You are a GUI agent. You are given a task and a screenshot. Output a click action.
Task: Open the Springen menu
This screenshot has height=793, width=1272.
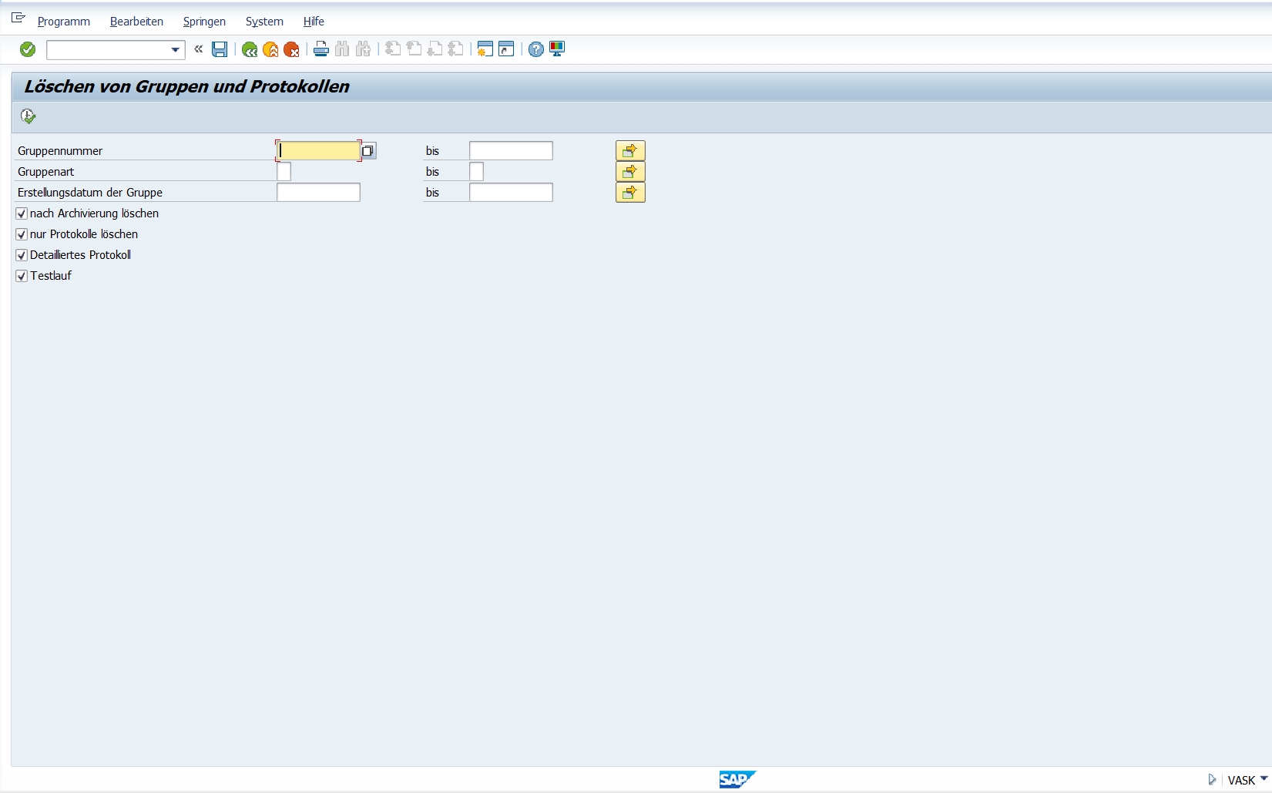click(x=204, y=22)
